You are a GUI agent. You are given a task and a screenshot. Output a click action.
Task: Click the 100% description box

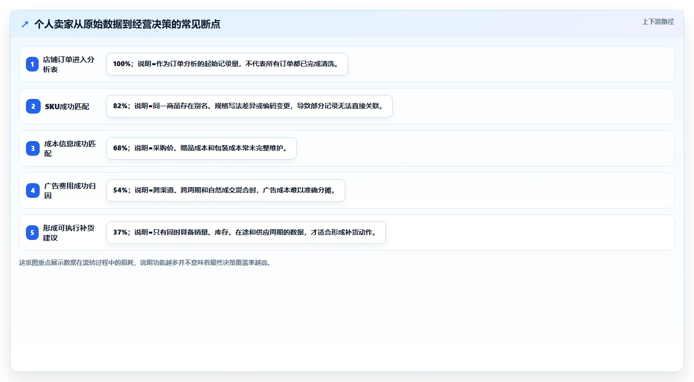(x=227, y=64)
